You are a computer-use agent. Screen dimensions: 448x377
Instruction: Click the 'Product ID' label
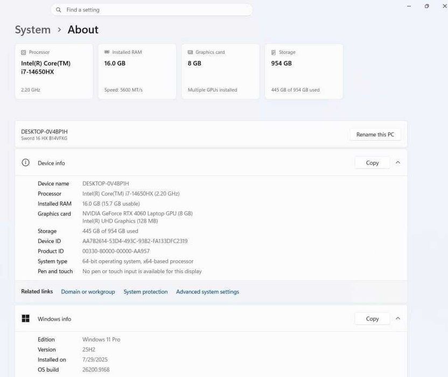coord(51,251)
